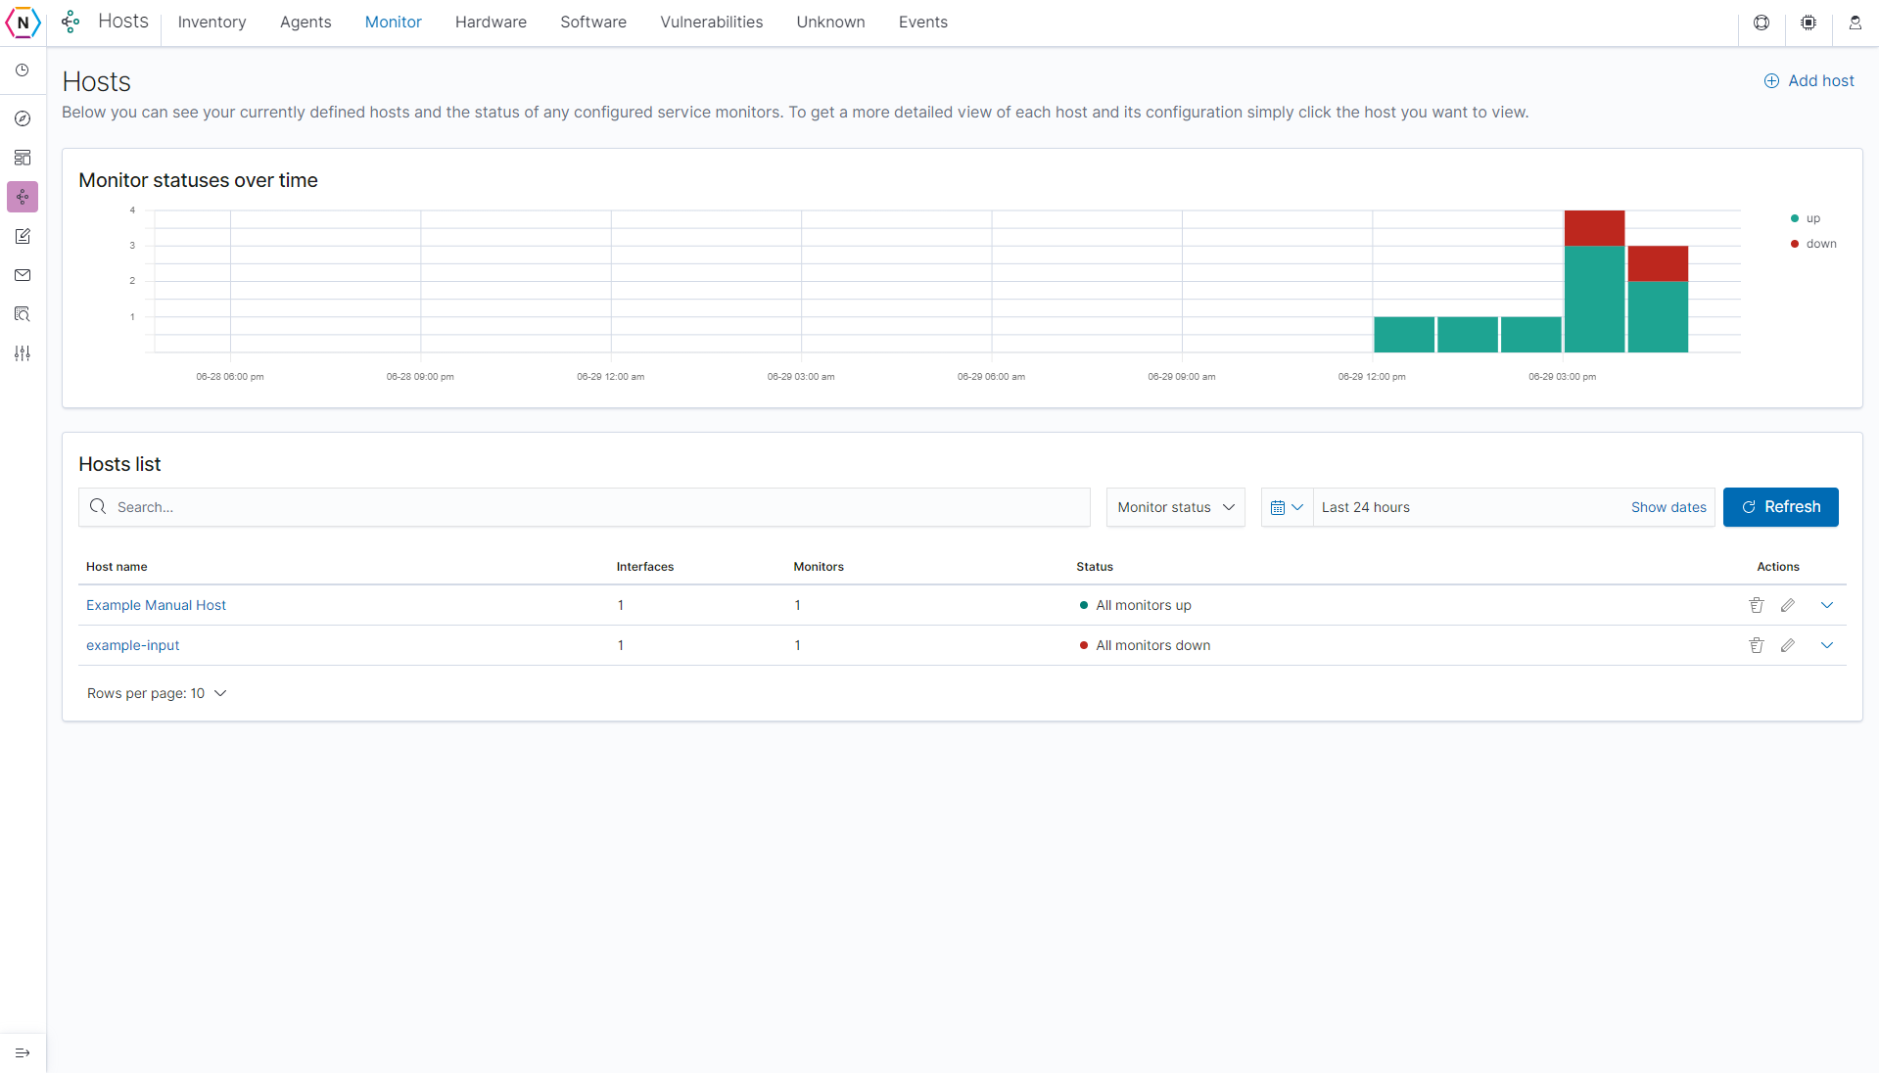The height and width of the screenshot is (1073, 1879).
Task: Switch to the Software tab
Action: (x=593, y=23)
